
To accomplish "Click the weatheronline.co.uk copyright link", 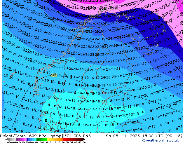I will pos(160,140).
